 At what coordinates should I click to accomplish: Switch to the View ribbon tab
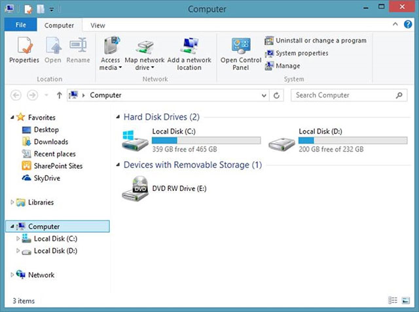(98, 26)
